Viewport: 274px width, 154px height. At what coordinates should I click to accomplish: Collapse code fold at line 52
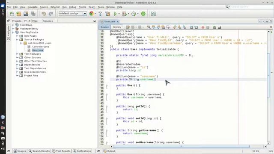click(107, 130)
